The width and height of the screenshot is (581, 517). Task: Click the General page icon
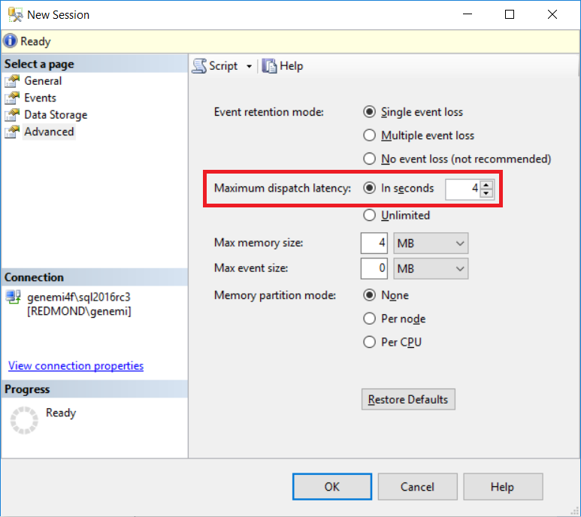(x=12, y=80)
